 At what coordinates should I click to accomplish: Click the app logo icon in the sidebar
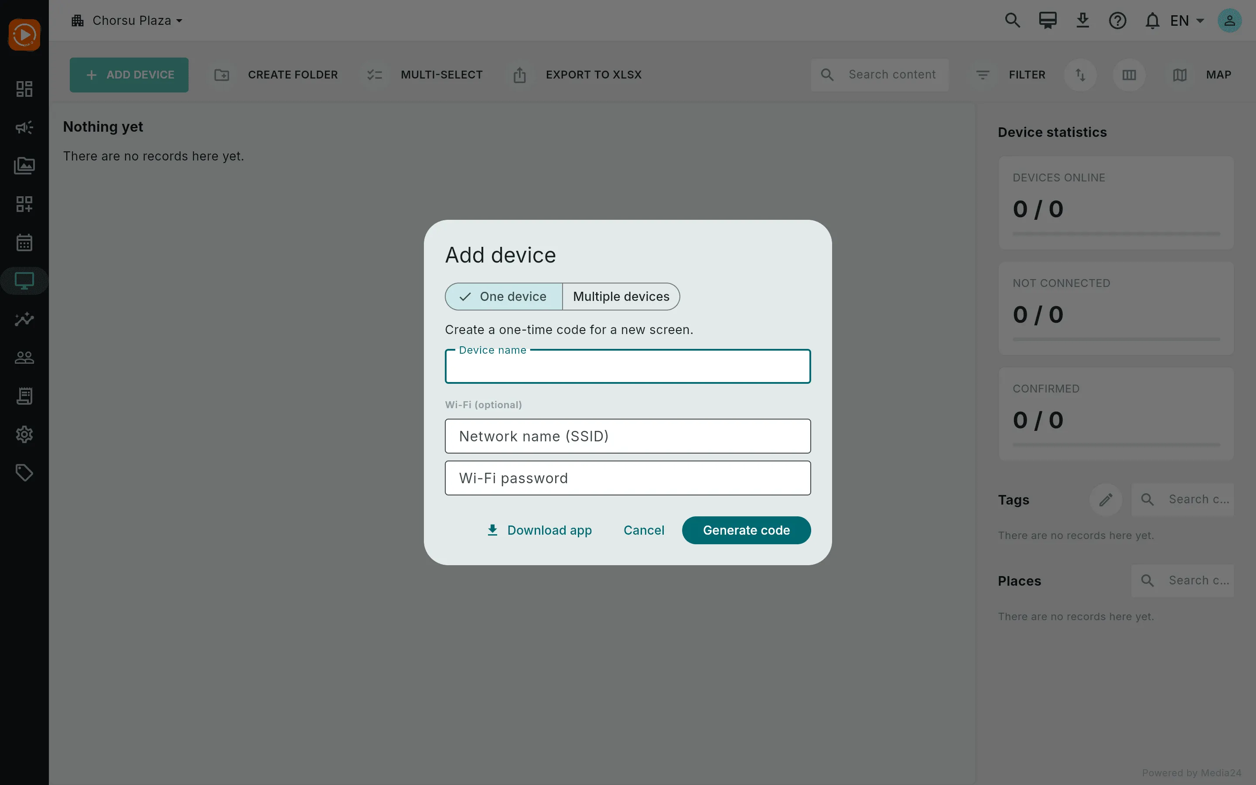24,35
